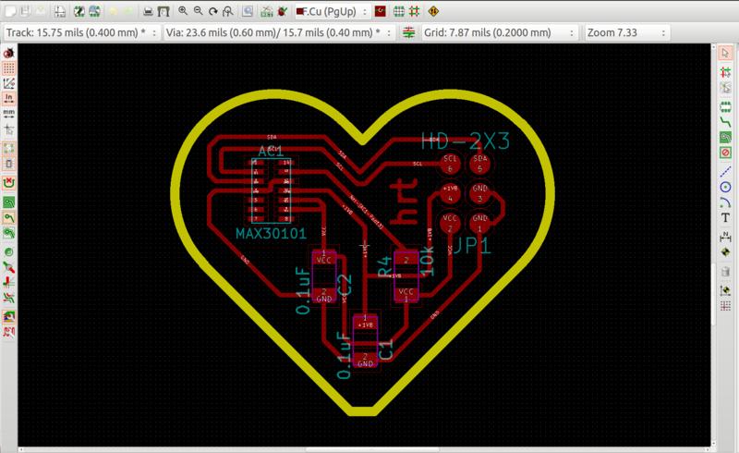Viewport: 739px width, 453px height.
Task: Redo the last undone action
Action: click(x=128, y=11)
